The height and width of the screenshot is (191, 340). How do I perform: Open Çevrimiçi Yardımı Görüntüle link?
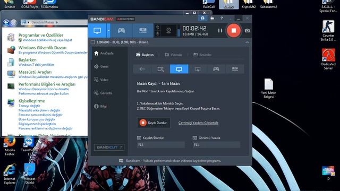point(198,123)
